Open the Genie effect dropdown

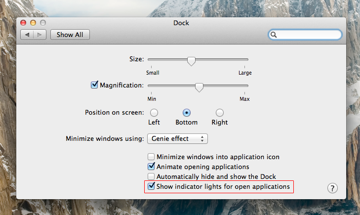[177, 138]
